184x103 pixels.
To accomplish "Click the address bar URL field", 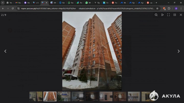I will tap(87, 8).
